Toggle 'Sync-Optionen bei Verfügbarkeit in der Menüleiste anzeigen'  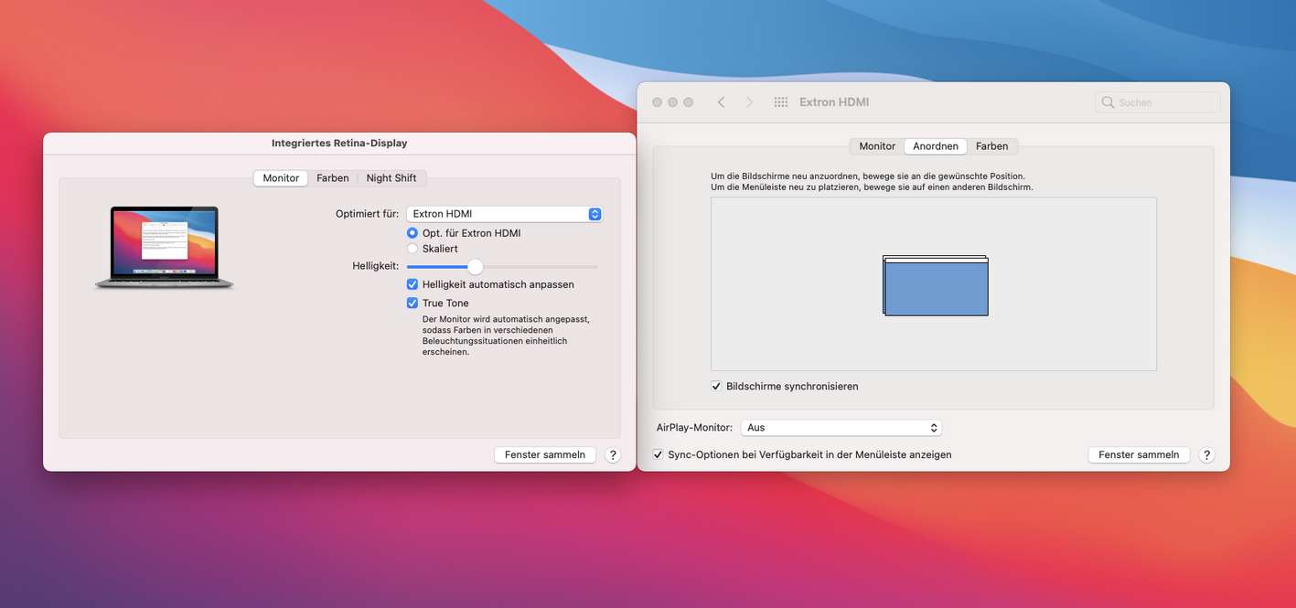click(x=658, y=454)
